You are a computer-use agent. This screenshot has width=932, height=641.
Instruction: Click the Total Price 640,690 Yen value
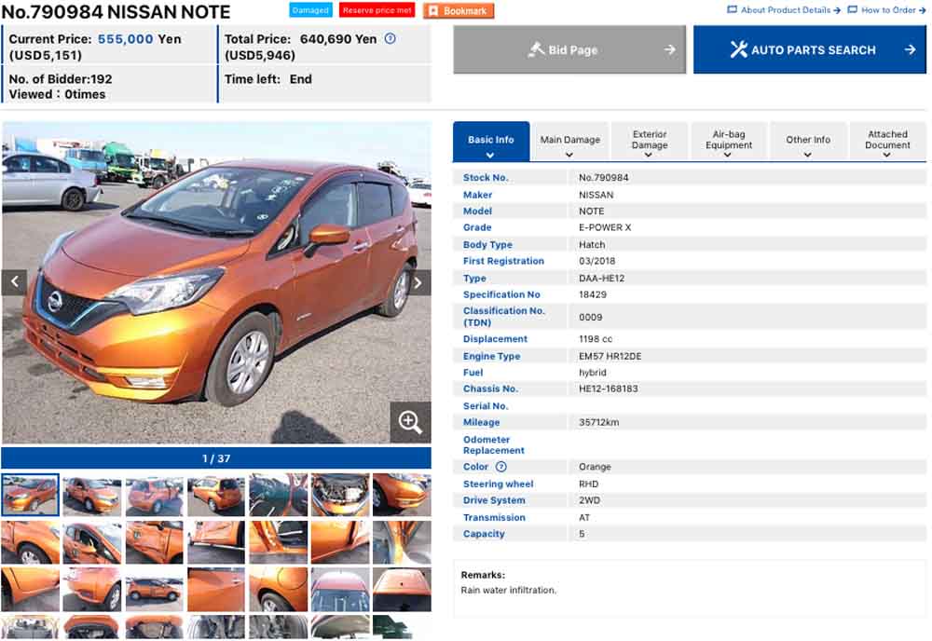click(338, 38)
